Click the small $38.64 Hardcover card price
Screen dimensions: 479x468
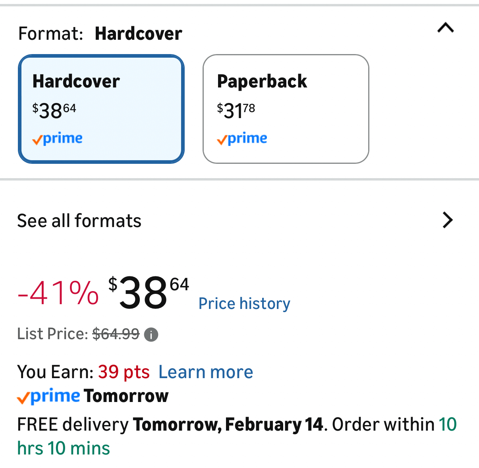point(54,110)
